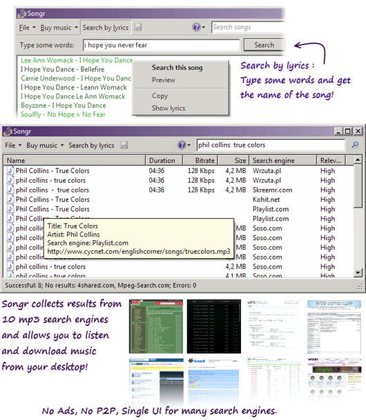The image size is (366, 420).
Task: Click Skreemr.com cell in search engine column
Action: (272, 190)
